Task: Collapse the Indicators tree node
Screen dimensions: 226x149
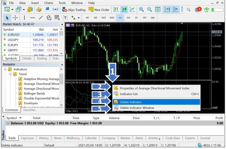Action: [5, 69]
